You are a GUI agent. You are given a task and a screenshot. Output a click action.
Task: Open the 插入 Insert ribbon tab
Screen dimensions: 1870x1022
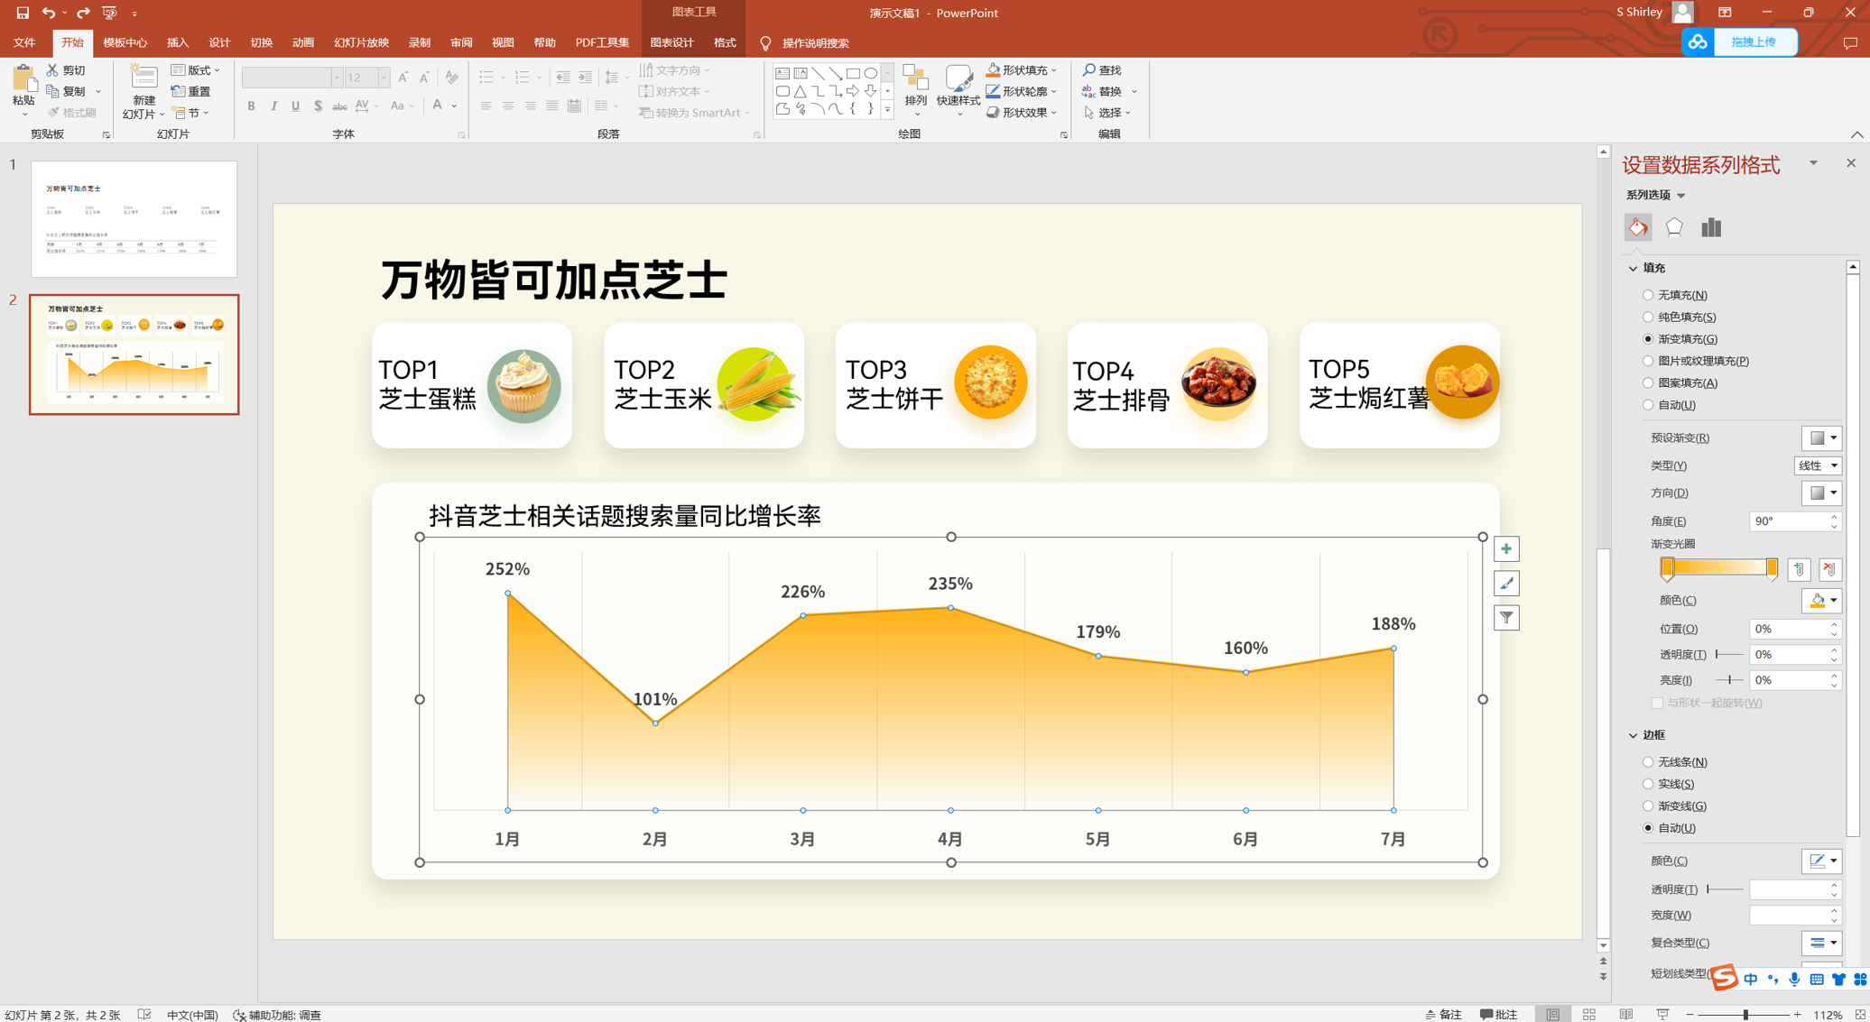pyautogui.click(x=178, y=42)
